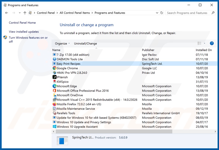
Task: Open the Organize dropdown menu
Action: [x=62, y=44]
